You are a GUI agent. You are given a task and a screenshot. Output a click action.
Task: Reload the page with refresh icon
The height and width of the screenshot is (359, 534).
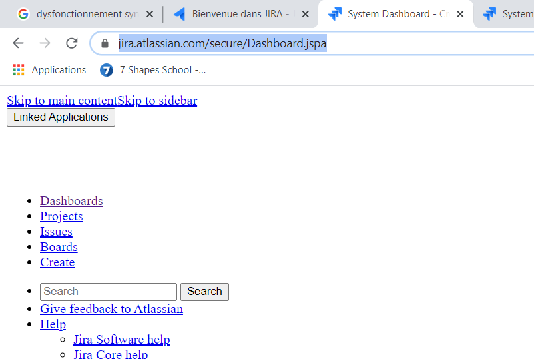pos(71,43)
